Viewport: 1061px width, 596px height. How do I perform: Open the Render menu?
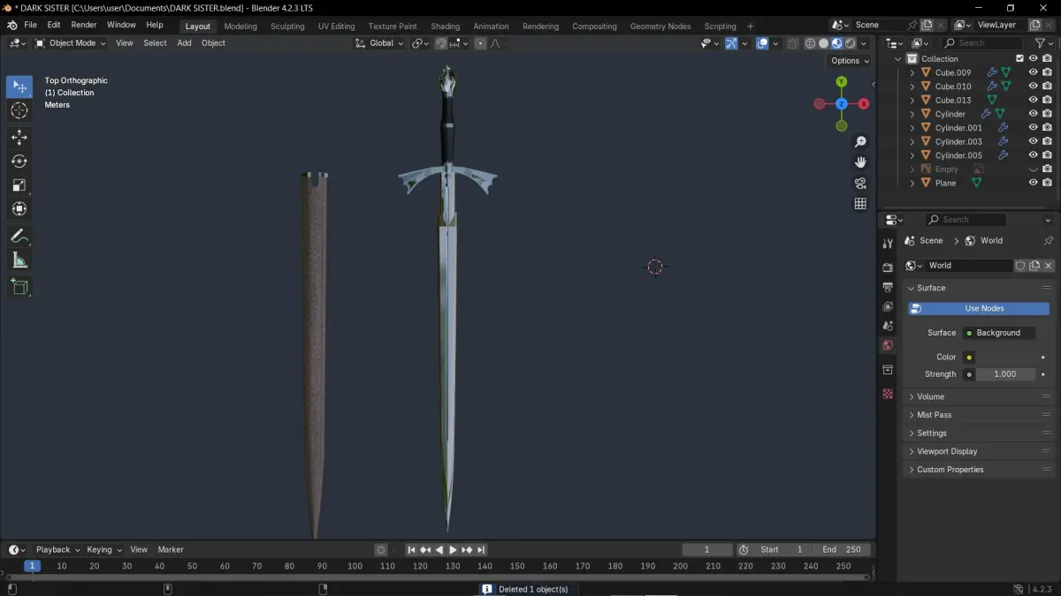coord(83,25)
